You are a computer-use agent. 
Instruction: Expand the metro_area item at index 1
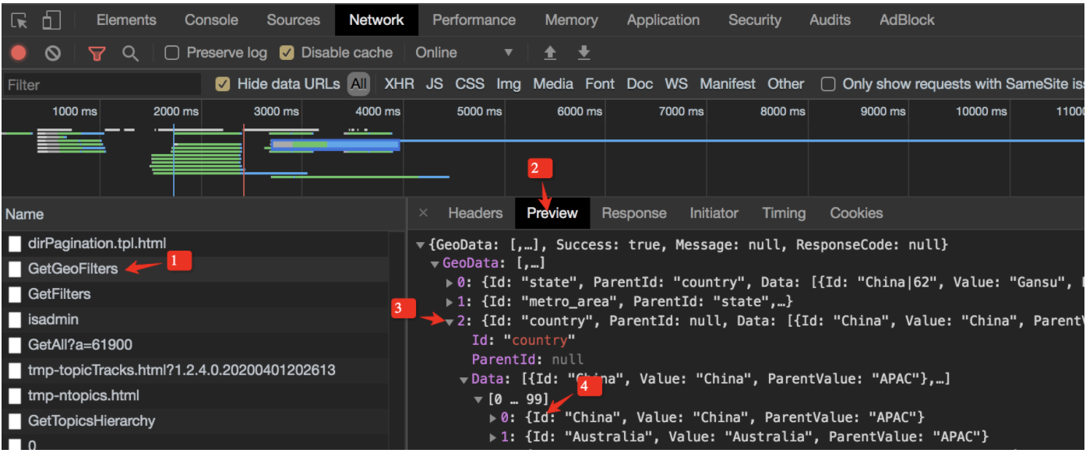[450, 301]
